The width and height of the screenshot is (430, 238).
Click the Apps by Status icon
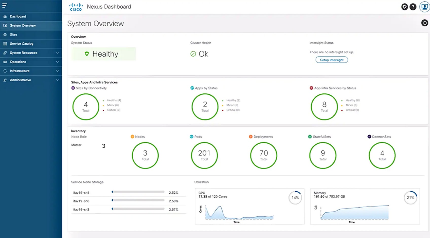(x=192, y=88)
